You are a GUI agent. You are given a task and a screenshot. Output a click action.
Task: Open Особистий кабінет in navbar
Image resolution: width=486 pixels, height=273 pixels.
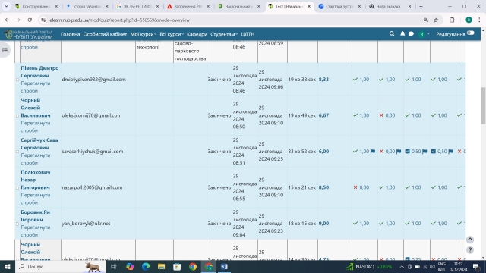[x=105, y=34]
